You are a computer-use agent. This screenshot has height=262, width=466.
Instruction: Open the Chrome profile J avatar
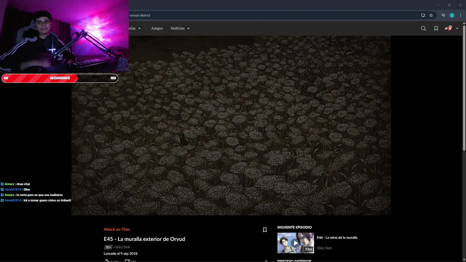tap(452, 15)
